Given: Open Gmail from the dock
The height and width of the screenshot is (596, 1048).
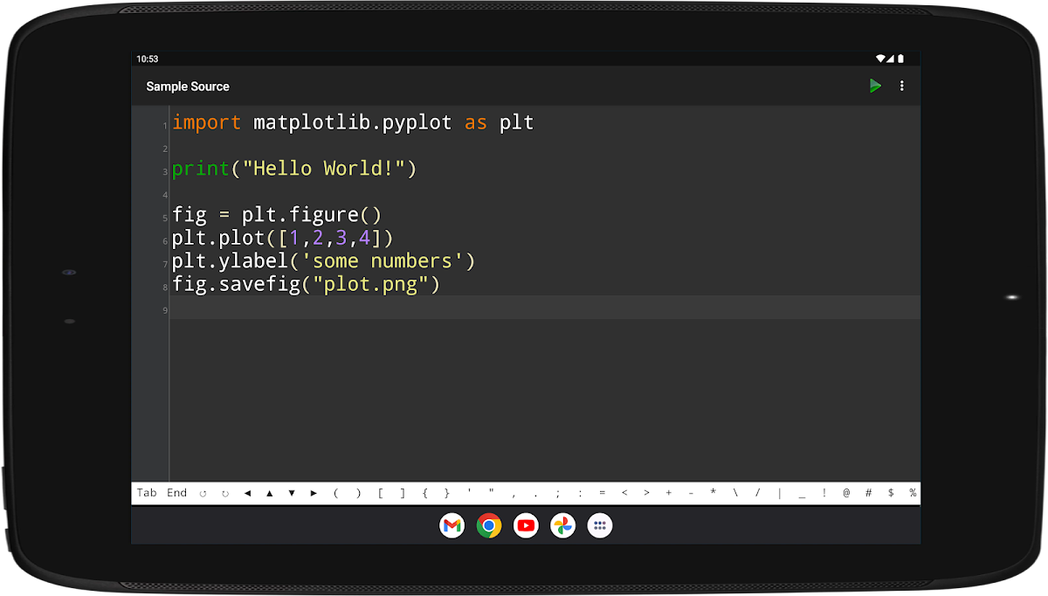Looking at the screenshot, I should 452,525.
